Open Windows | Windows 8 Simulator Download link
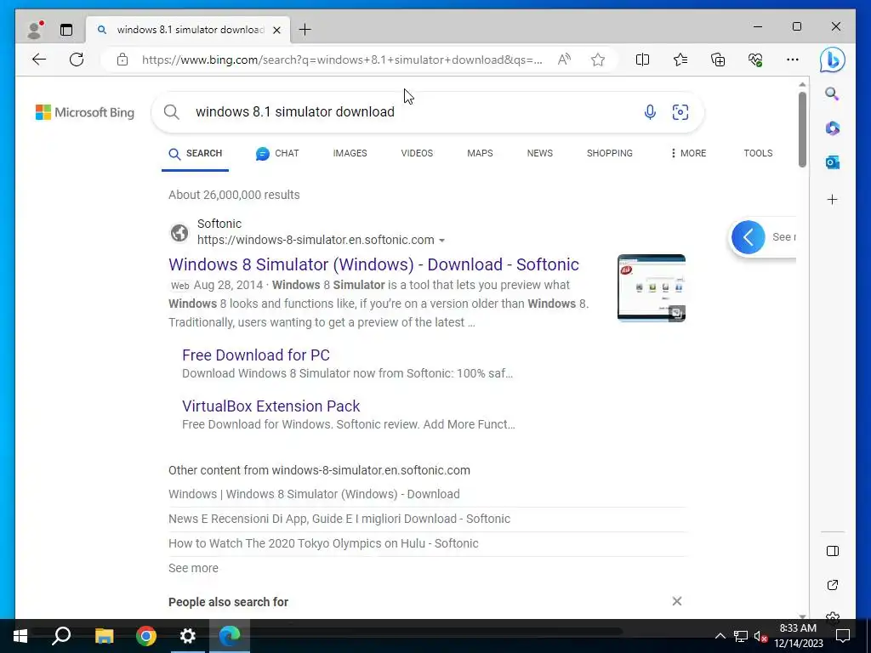The width and height of the screenshot is (871, 653). [314, 494]
